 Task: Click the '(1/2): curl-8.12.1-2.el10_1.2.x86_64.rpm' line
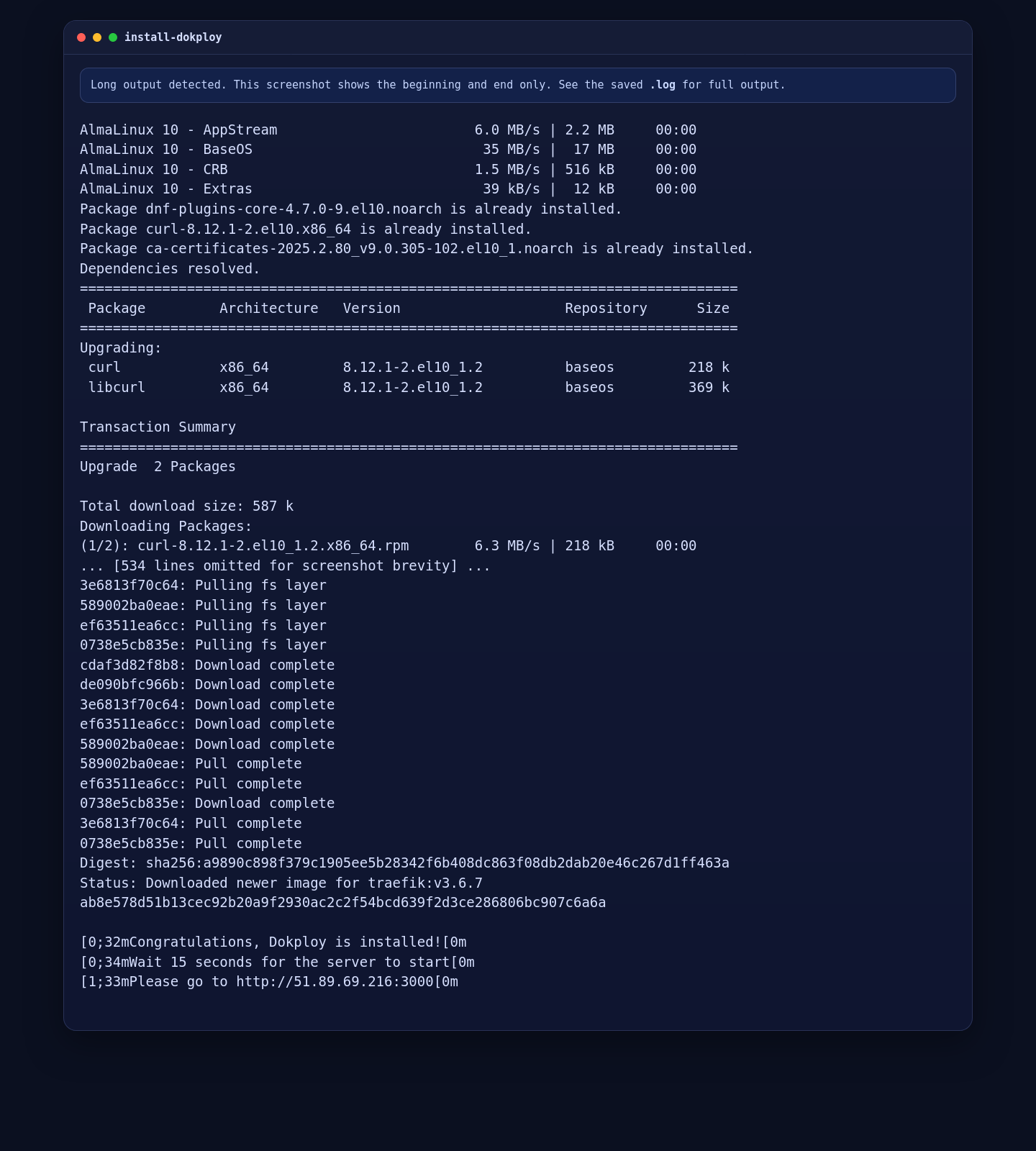pyautogui.click(x=388, y=546)
